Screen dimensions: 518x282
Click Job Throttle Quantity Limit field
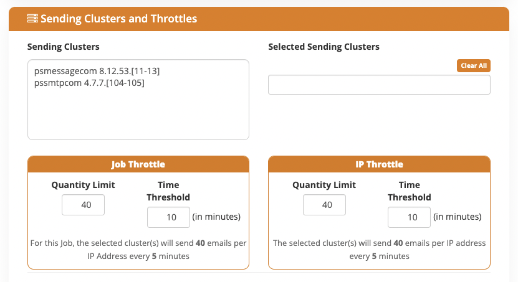click(84, 205)
